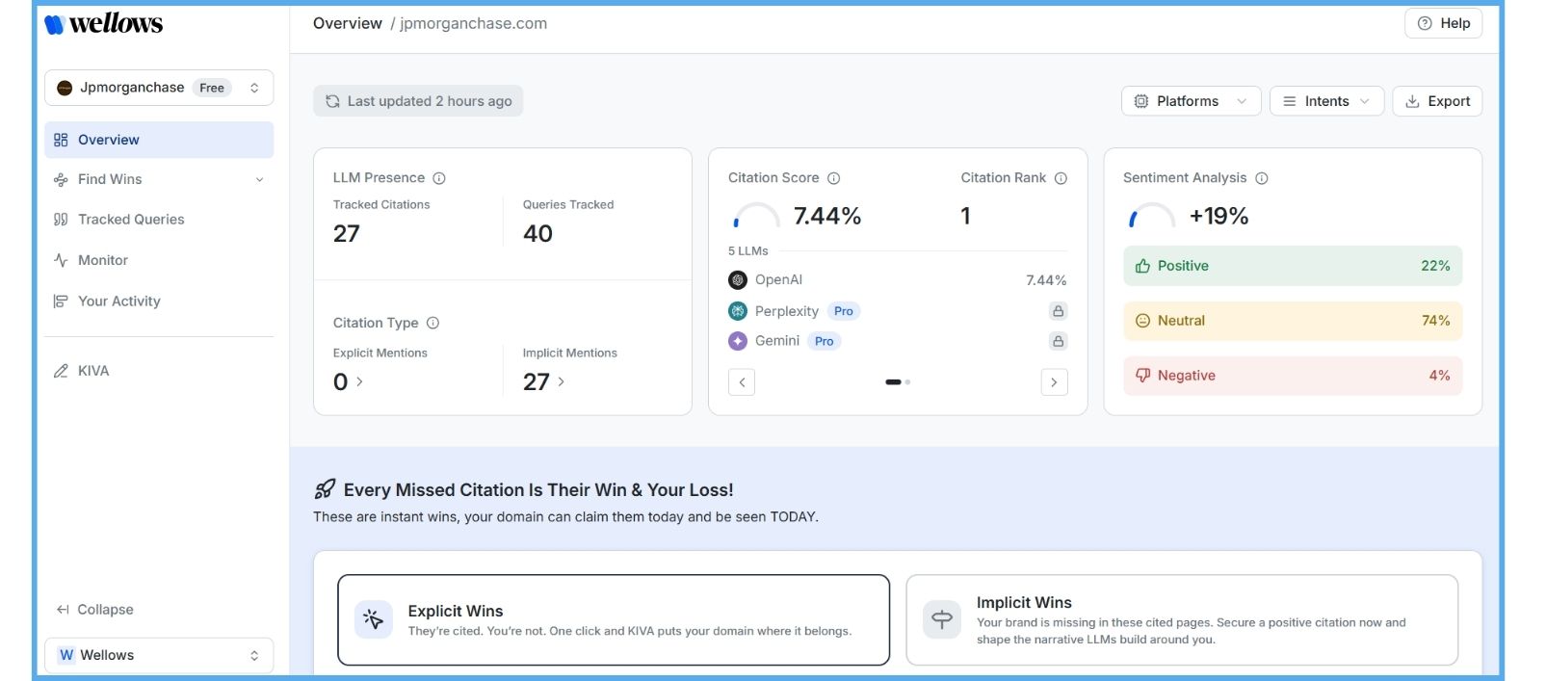Open the Wellows account switcher
This screenshot has height=681, width=1546.
coord(159,655)
